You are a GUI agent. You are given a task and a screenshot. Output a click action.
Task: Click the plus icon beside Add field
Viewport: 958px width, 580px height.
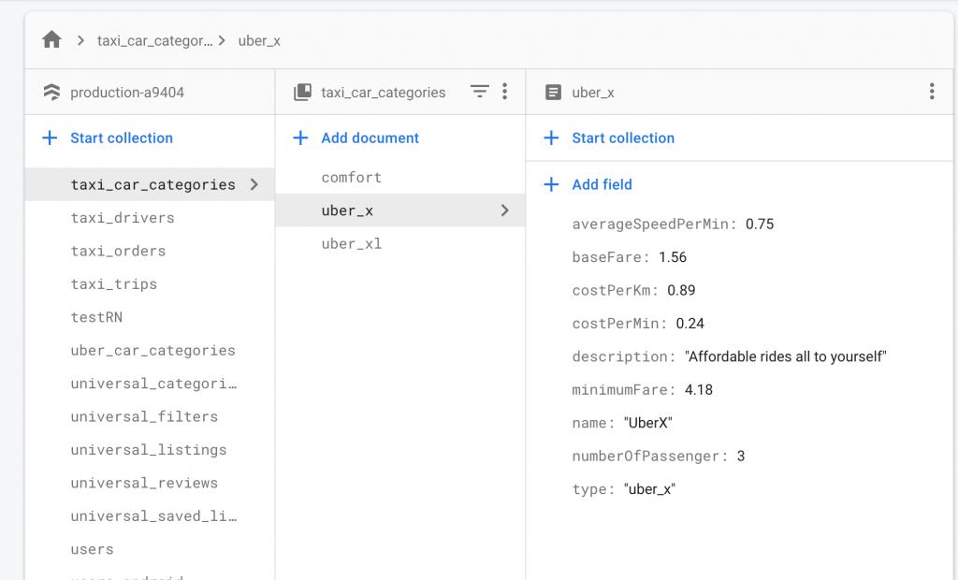point(550,184)
